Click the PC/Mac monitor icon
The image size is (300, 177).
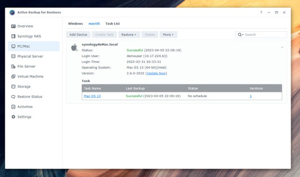[13, 46]
